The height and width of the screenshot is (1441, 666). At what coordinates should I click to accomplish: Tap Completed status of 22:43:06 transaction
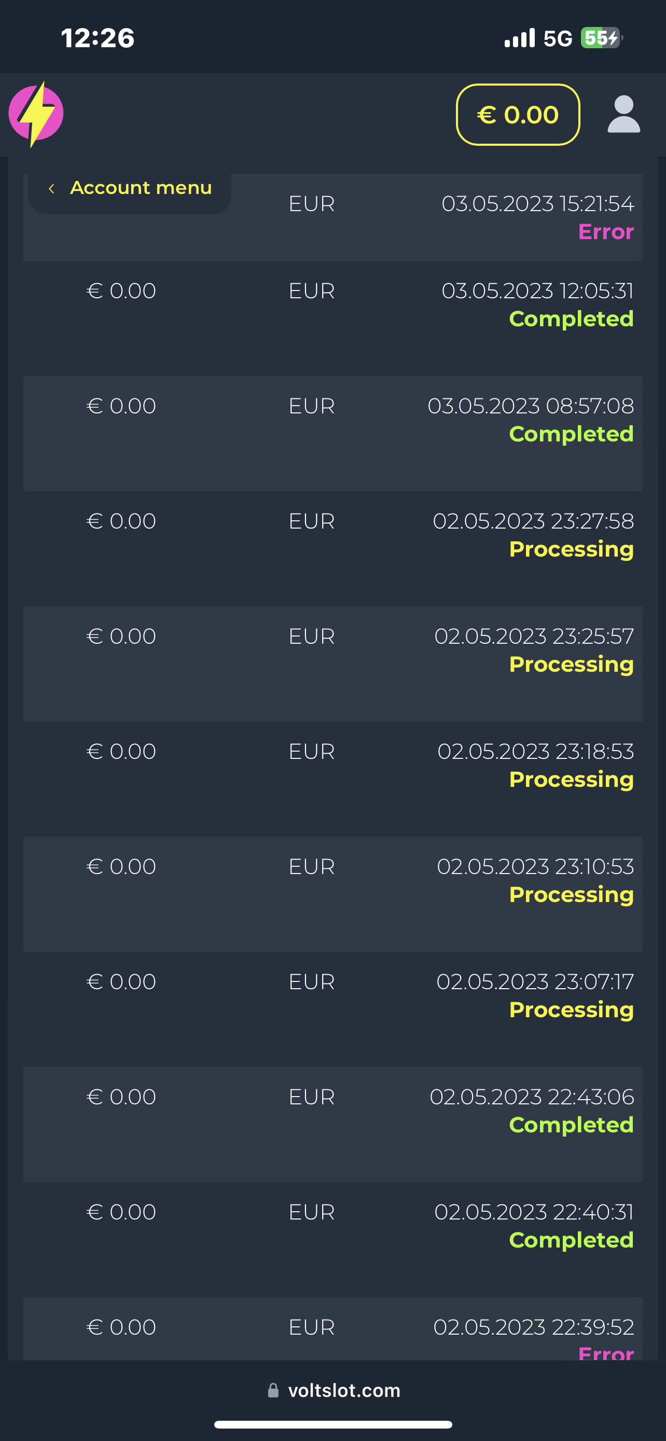coord(571,1125)
